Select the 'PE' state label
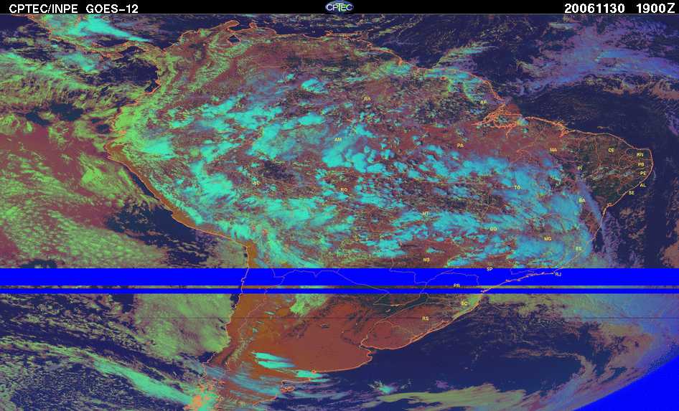 coord(643,174)
